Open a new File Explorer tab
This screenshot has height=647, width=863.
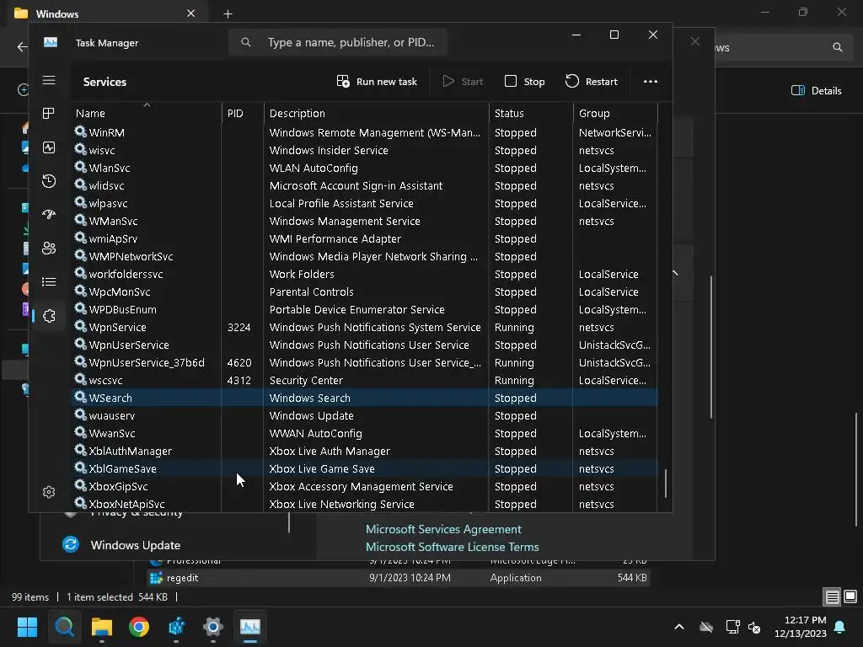228,13
